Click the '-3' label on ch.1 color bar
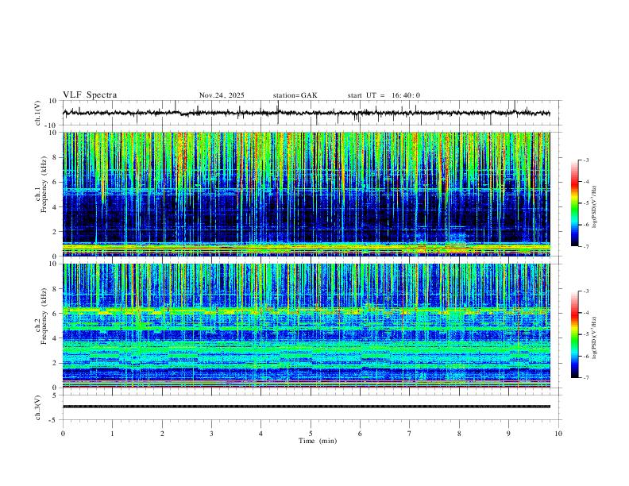The width and height of the screenshot is (629, 486). (585, 160)
